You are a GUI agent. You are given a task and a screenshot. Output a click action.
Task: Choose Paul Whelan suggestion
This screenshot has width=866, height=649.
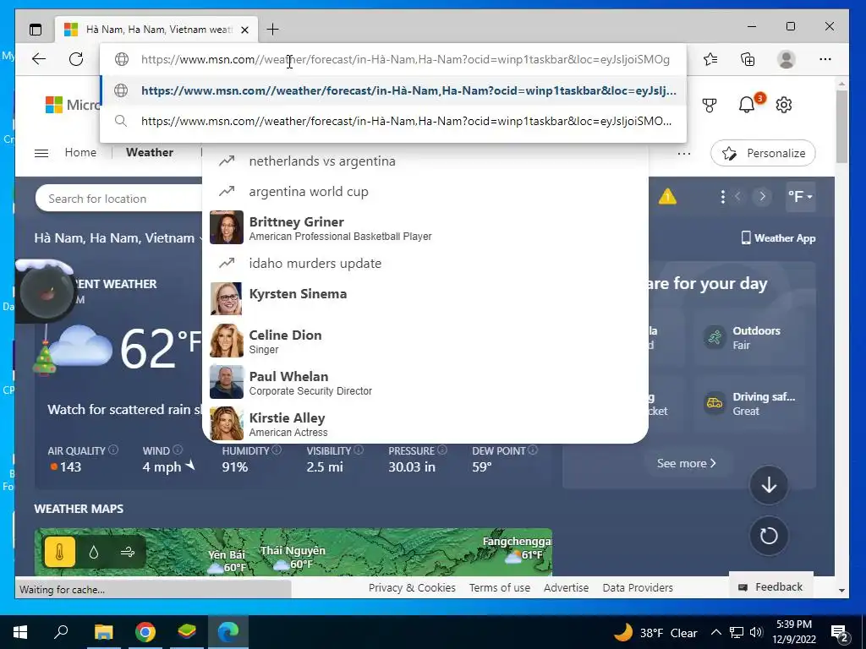coord(425,382)
